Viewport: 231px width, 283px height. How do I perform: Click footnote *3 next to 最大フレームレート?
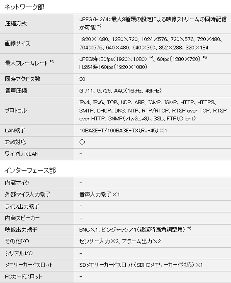51,61
